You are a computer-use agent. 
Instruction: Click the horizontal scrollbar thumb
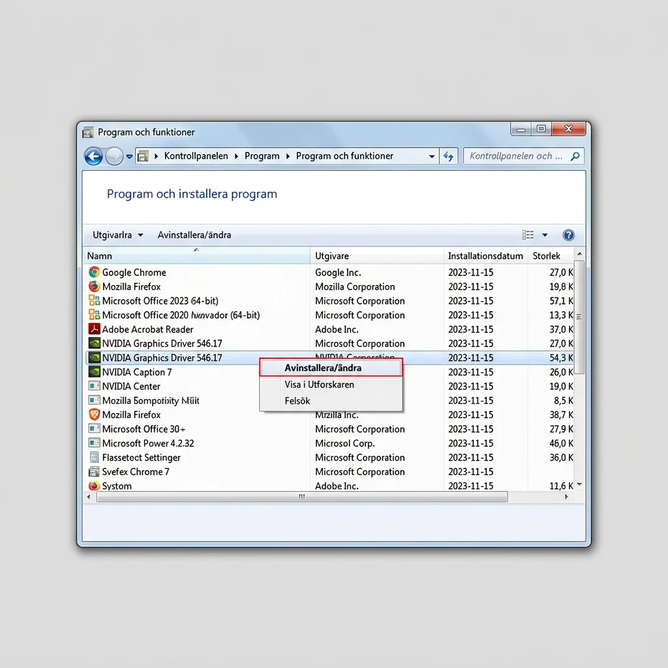click(302, 496)
